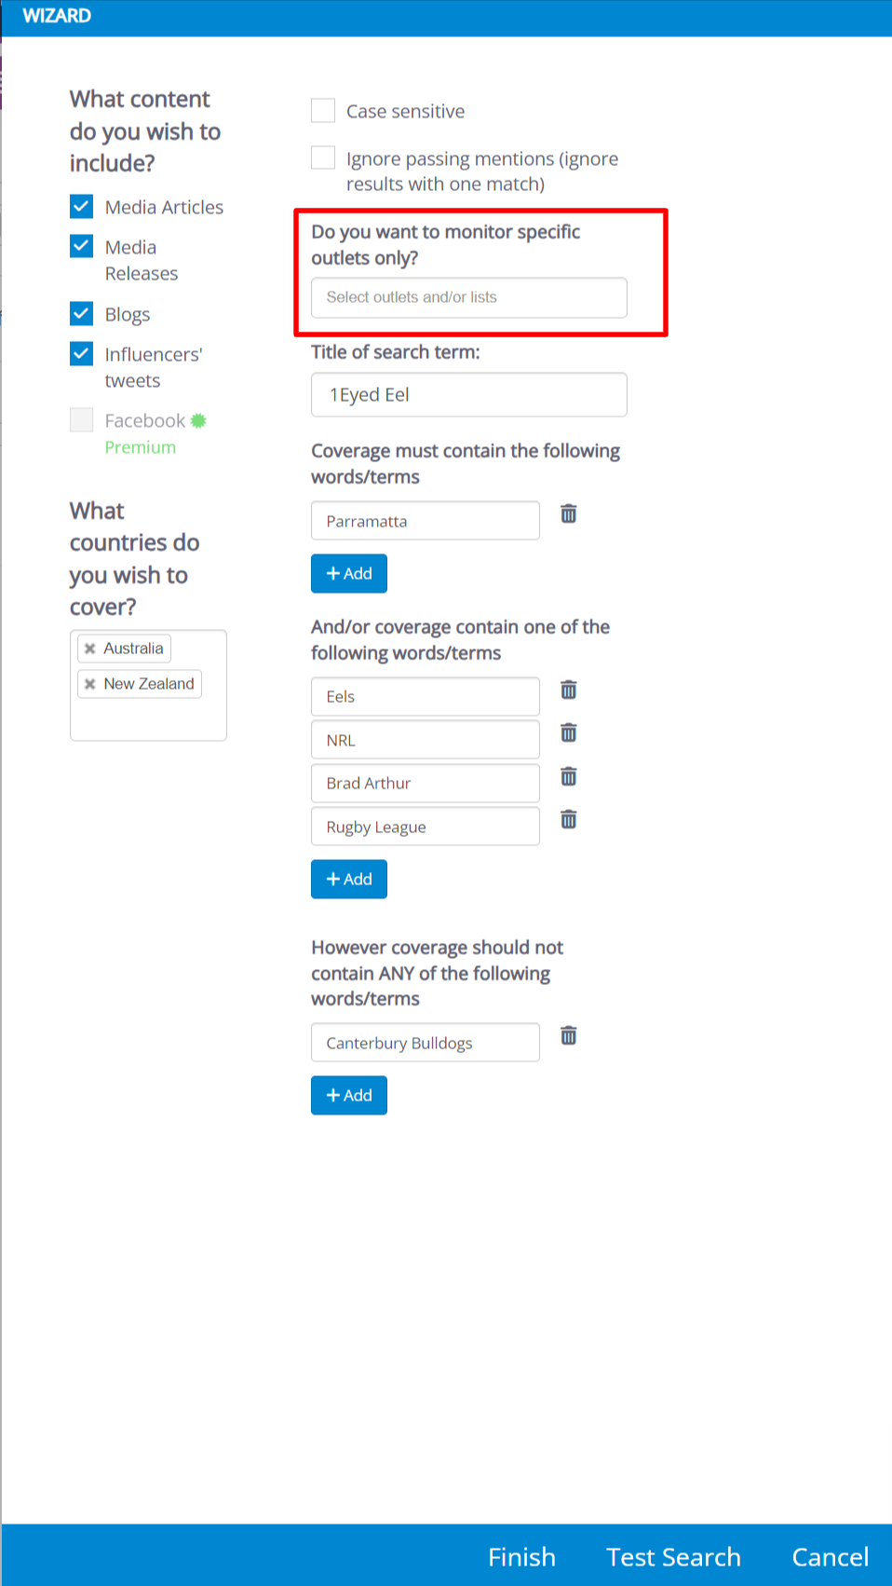Remove New Zealand tag from countries
The width and height of the screenshot is (892, 1586).
click(x=90, y=684)
